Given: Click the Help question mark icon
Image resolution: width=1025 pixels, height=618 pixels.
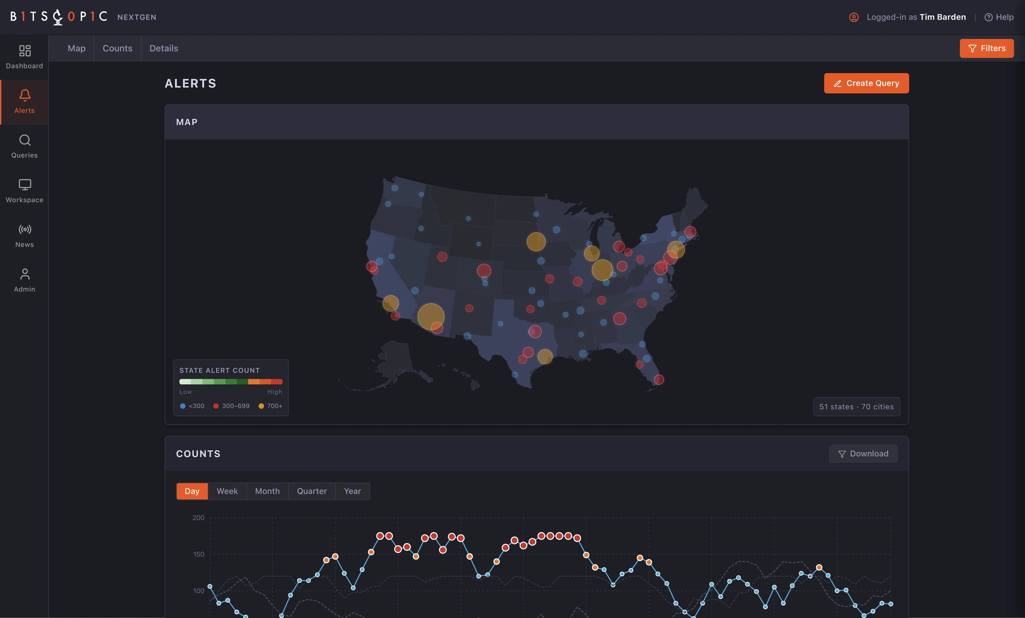Looking at the screenshot, I should click(x=989, y=17).
